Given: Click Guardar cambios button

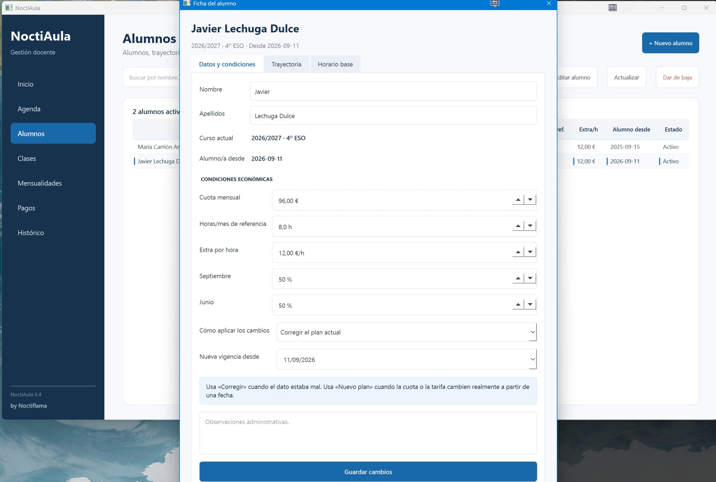Looking at the screenshot, I should click(368, 472).
